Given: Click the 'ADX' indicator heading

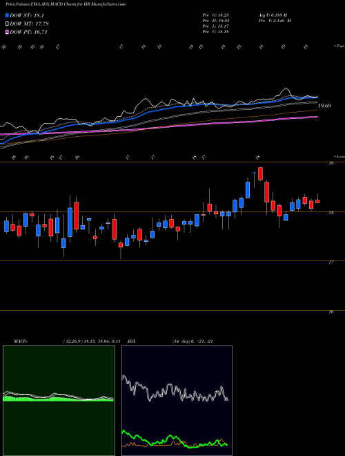Looking at the screenshot, I should [131, 341].
